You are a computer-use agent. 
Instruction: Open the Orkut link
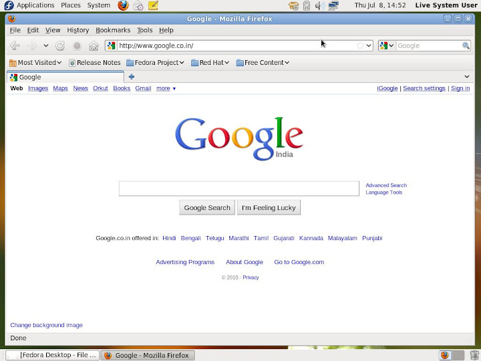100,88
